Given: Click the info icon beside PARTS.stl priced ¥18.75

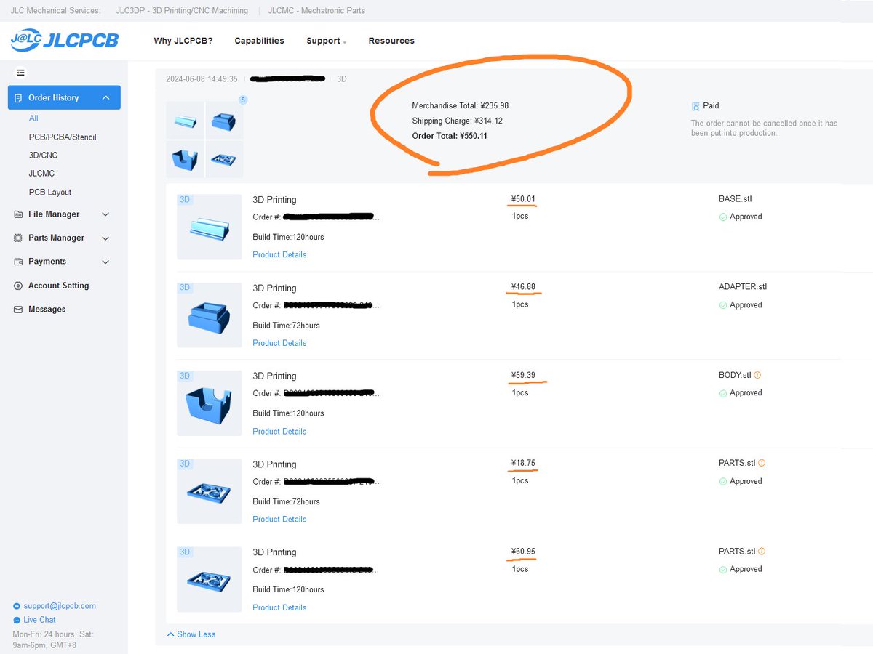Looking at the screenshot, I should [762, 463].
